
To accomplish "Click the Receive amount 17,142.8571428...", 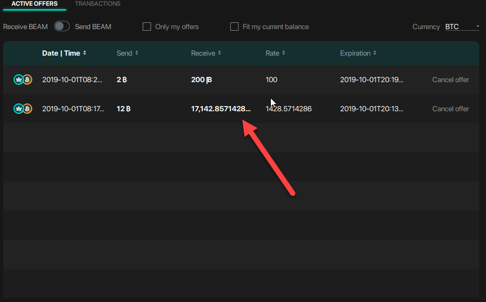I will pyautogui.click(x=221, y=109).
